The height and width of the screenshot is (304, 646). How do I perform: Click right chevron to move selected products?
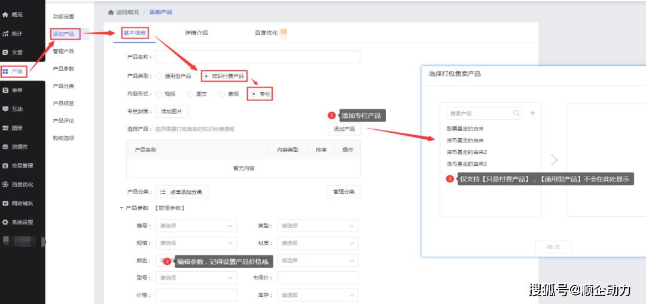coord(554,160)
